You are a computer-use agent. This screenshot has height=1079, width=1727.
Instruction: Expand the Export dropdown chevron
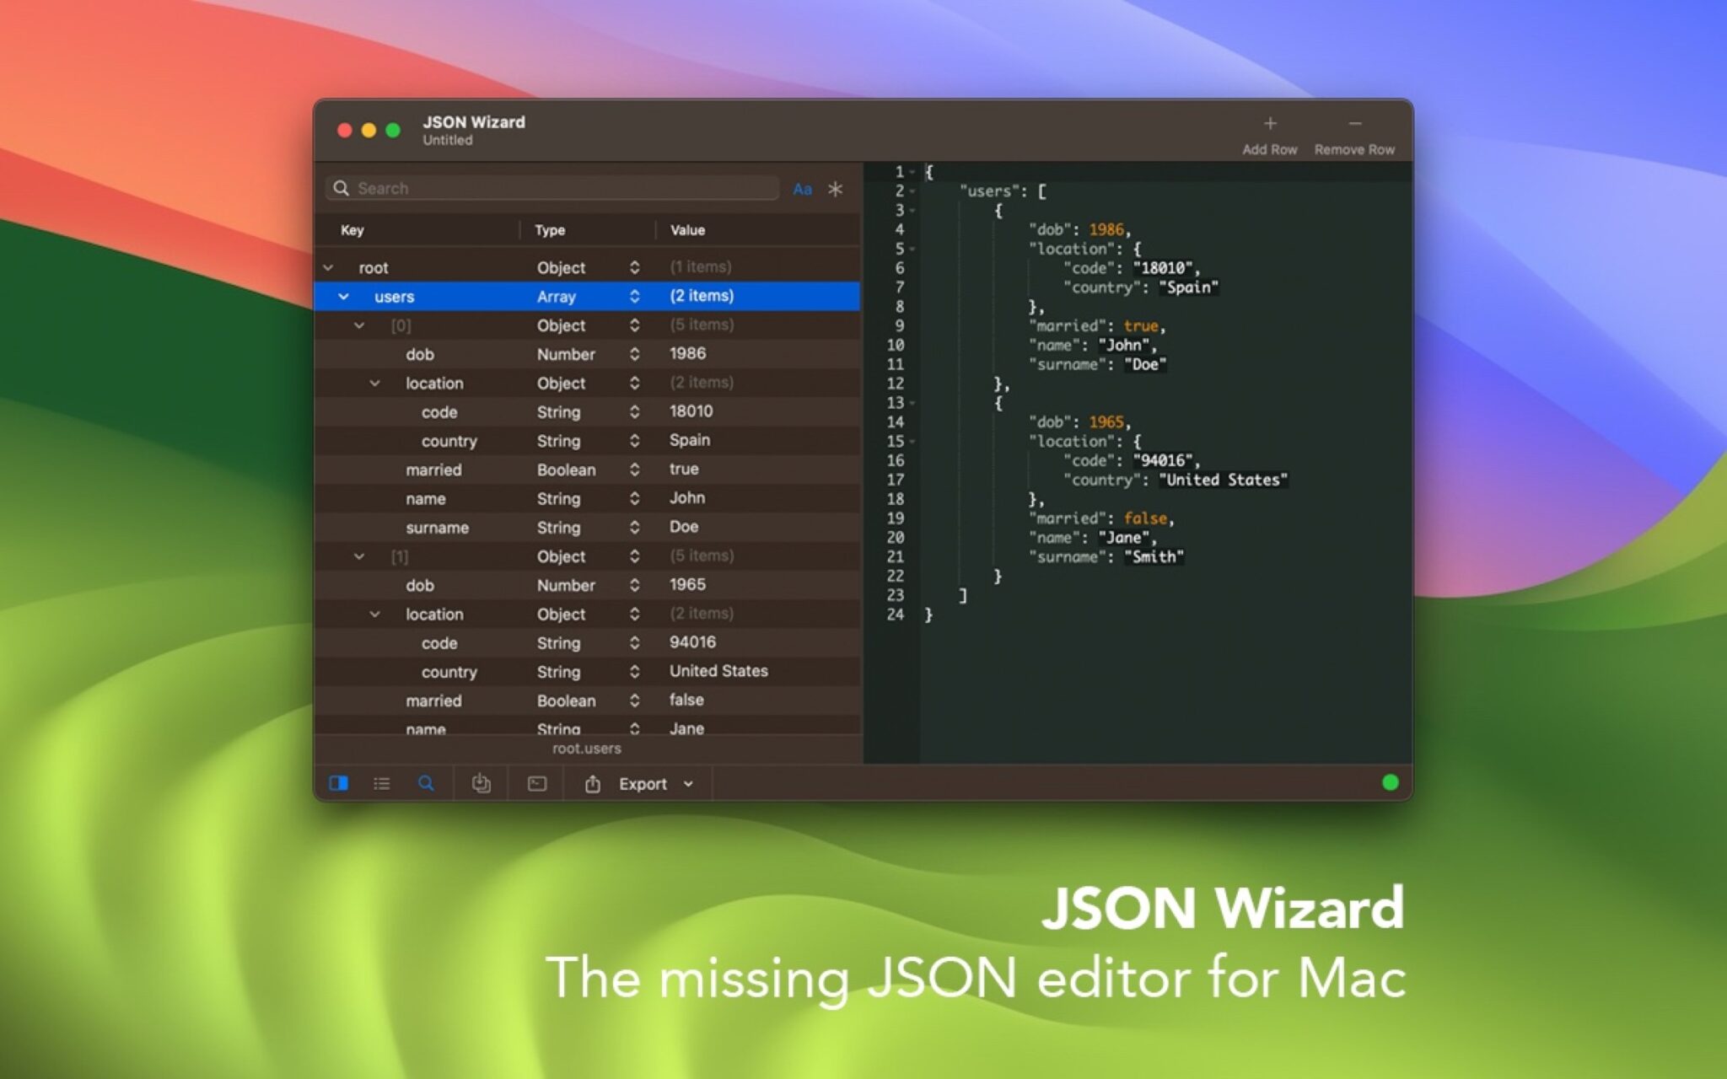click(x=689, y=784)
